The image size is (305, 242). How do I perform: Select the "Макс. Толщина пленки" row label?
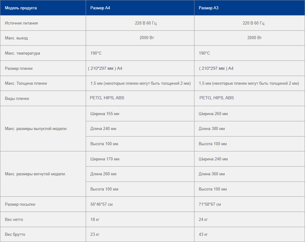[26, 83]
